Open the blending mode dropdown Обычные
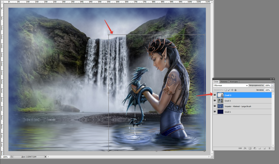Image resolution: width=279 pixels, height=164 pixels. (x=231, y=86)
